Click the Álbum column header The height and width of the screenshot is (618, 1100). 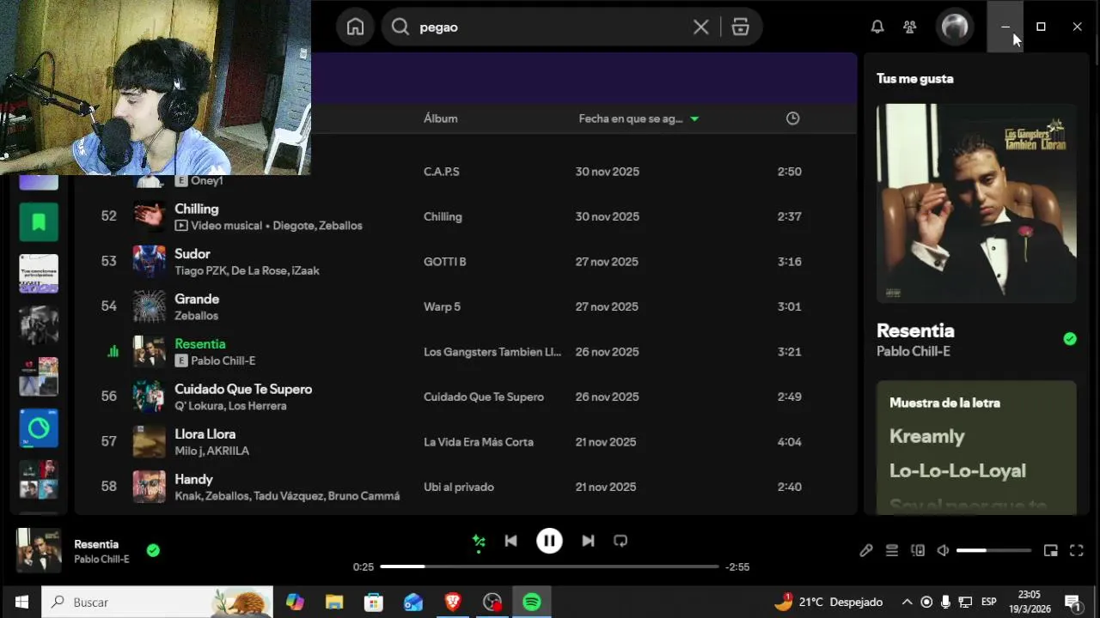(440, 118)
